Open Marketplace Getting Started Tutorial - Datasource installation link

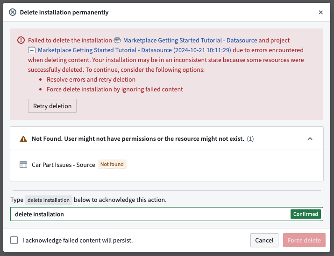click(x=190, y=40)
